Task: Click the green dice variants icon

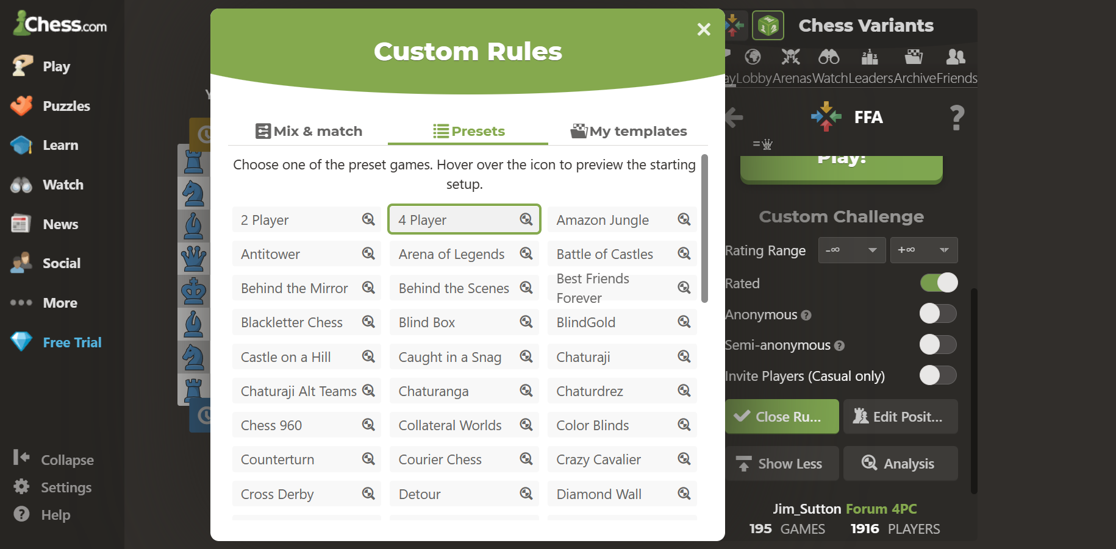Action: [x=768, y=26]
